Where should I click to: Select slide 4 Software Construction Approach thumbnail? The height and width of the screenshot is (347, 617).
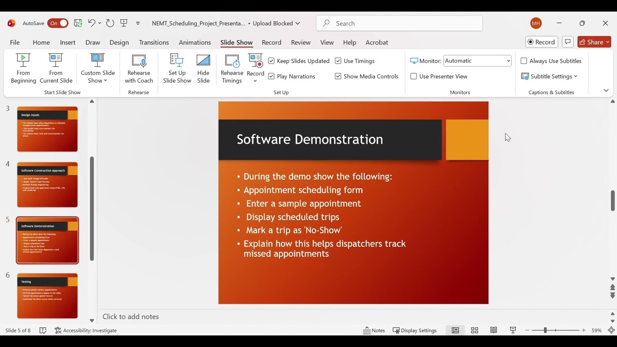[47, 185]
